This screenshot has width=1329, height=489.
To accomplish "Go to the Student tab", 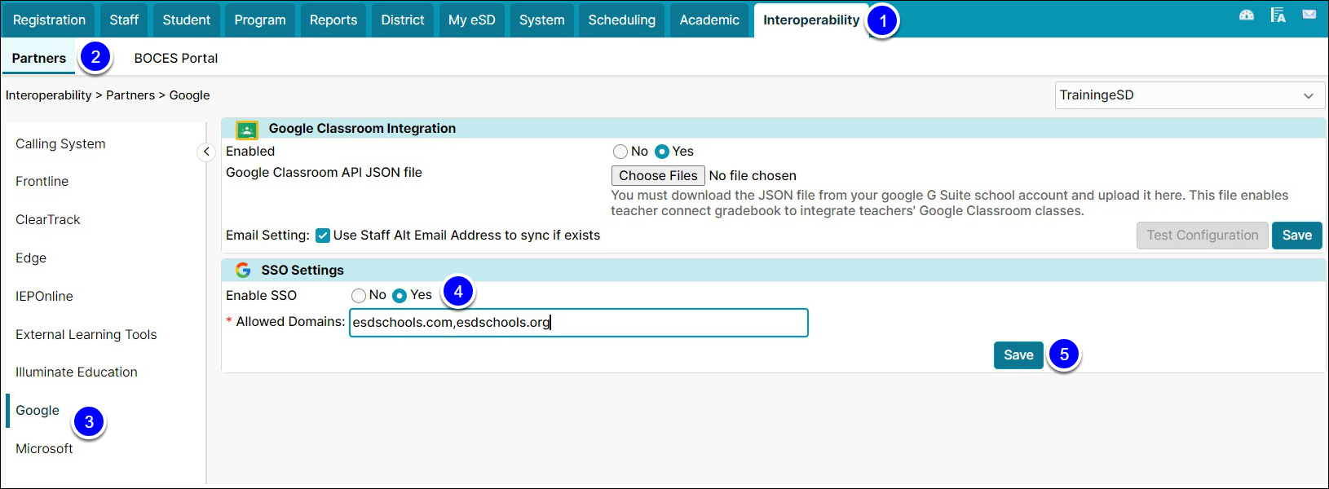I will (186, 20).
